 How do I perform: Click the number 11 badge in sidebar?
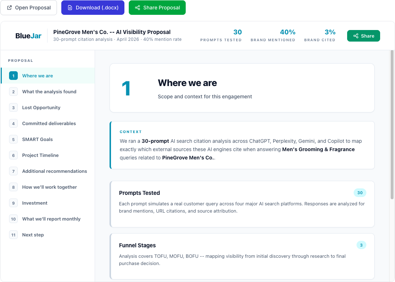tap(13, 235)
